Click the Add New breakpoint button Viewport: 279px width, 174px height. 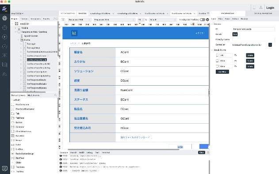pos(222,72)
